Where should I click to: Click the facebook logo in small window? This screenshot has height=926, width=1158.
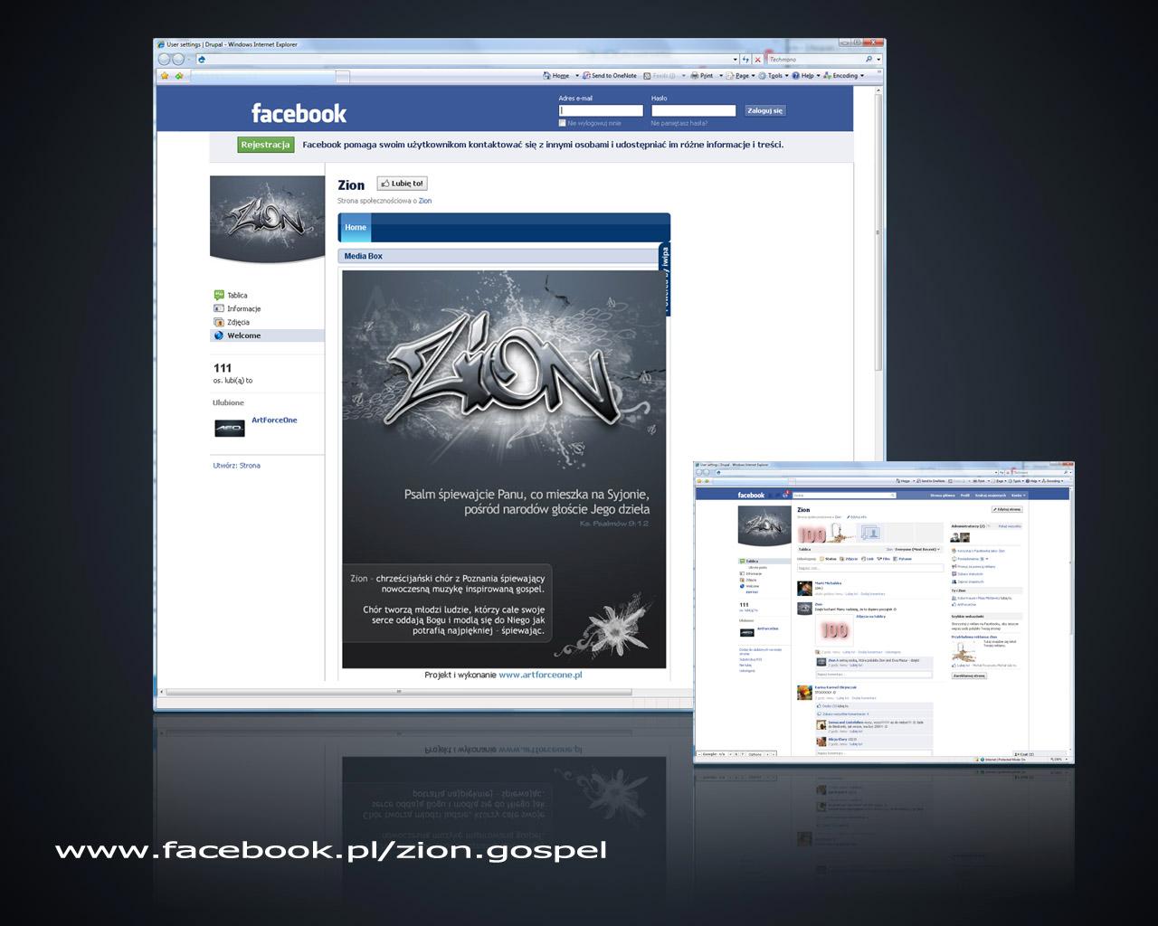(751, 496)
